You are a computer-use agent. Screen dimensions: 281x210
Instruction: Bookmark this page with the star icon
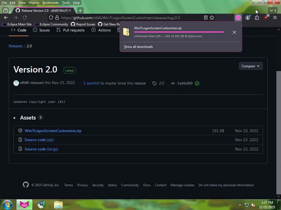coord(212,17)
